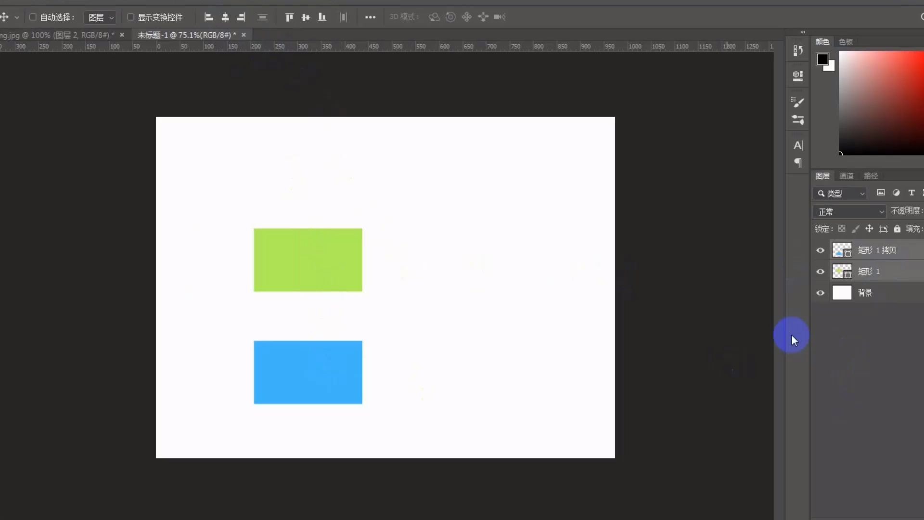Open the 类型 layer filter dropdown
The width and height of the screenshot is (924, 520).
(861, 194)
